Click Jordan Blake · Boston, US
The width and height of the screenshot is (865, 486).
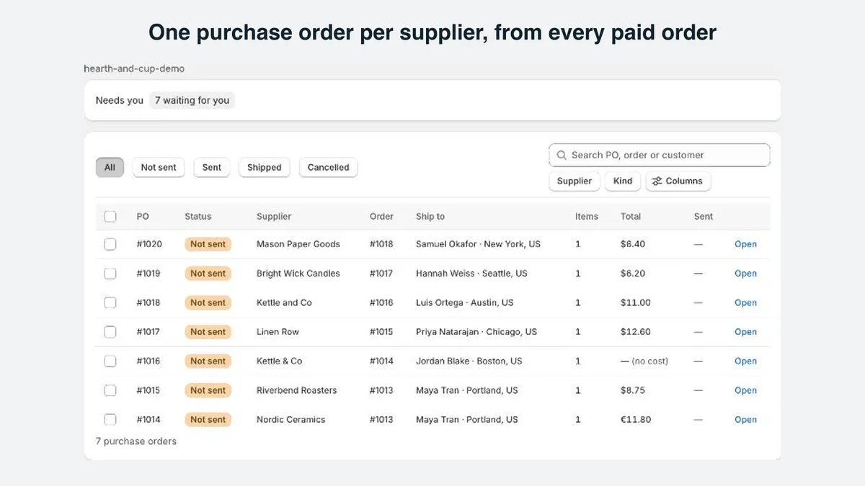point(469,361)
